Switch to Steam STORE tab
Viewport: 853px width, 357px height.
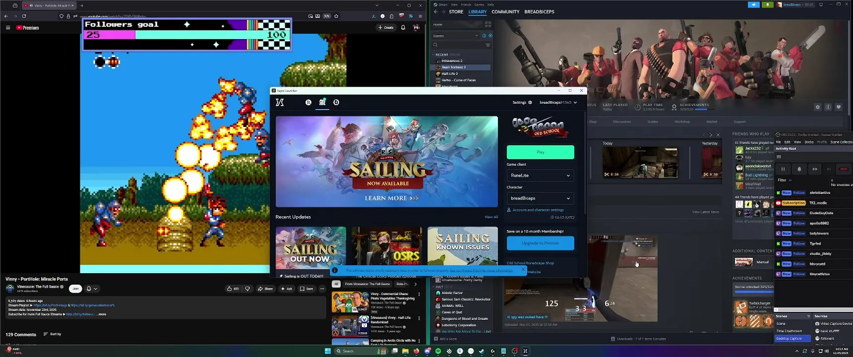click(x=456, y=12)
